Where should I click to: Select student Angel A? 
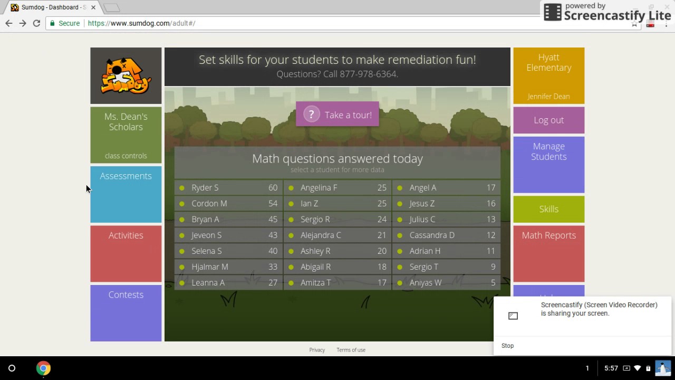coord(446,187)
